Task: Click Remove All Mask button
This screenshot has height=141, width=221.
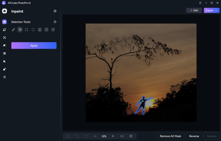Action: point(170,136)
